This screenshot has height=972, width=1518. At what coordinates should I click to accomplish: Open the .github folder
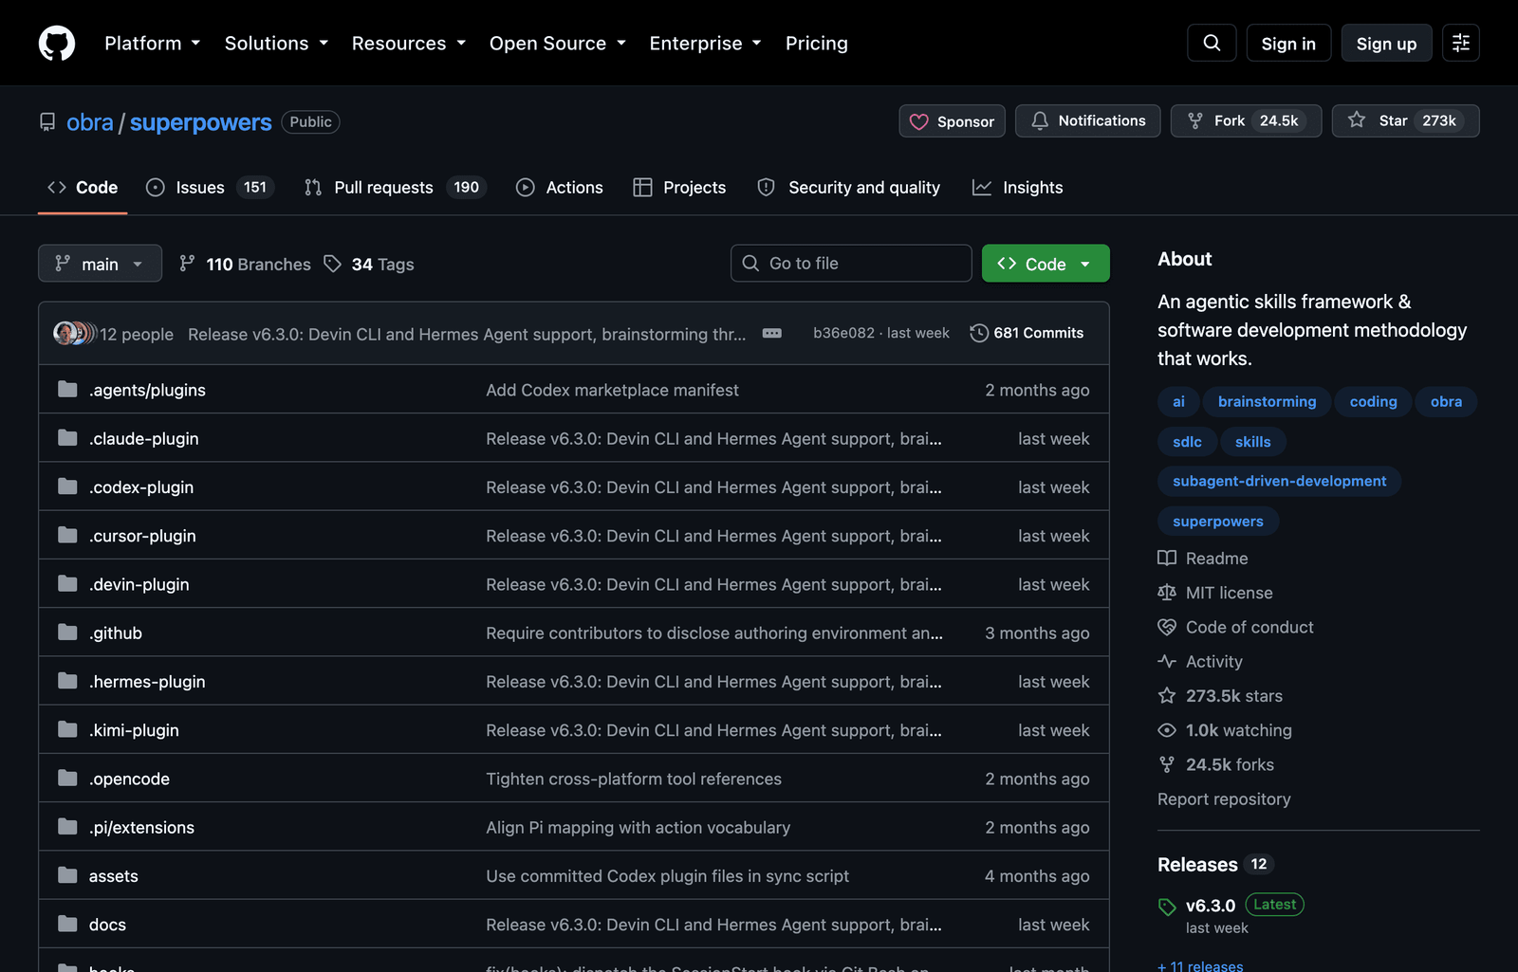(116, 633)
